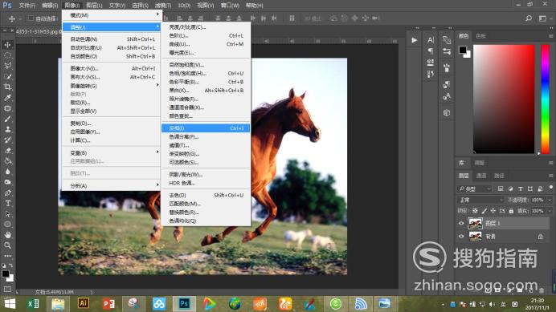
Task: Pick a color in the red color field
Action: point(504,99)
